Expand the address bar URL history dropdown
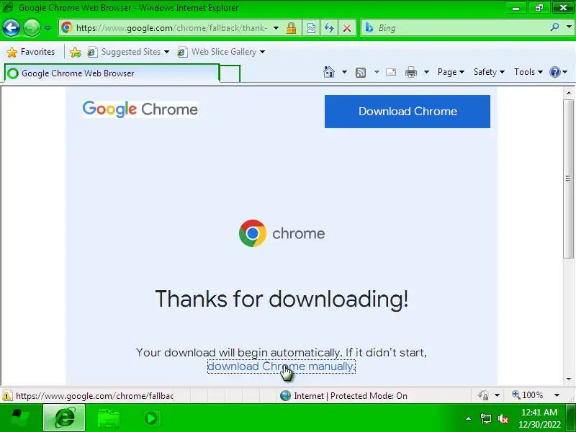This screenshot has height=432, width=576. click(x=276, y=28)
